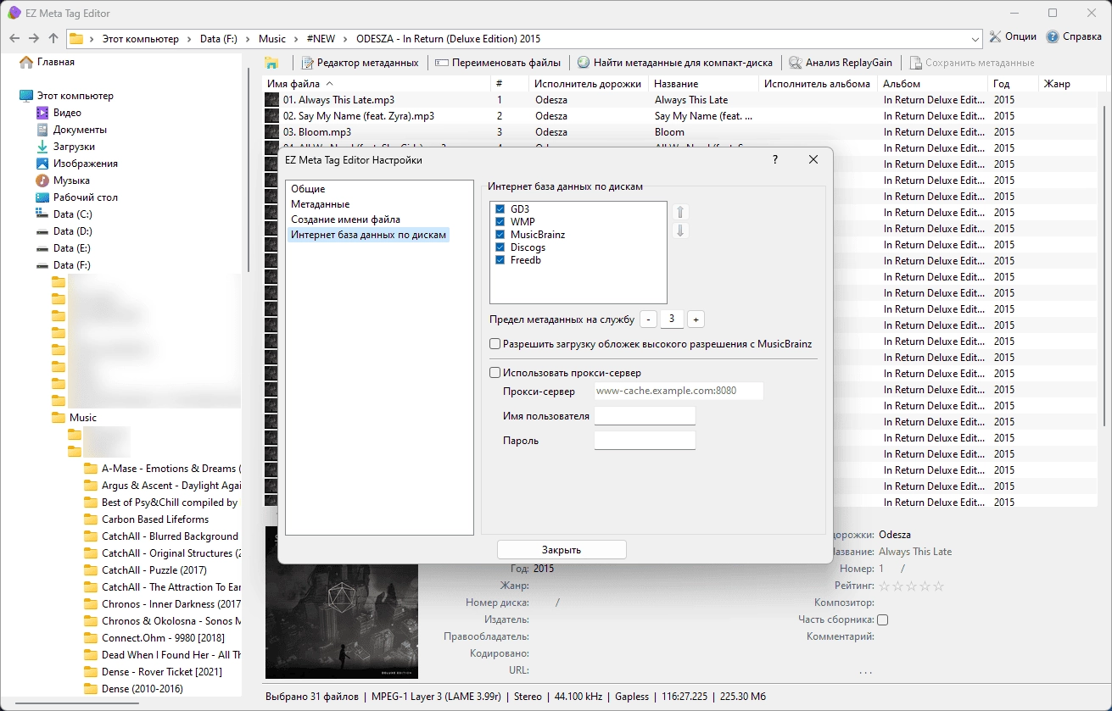
Task: Focus the Имя пользователя input field
Action: click(x=645, y=415)
